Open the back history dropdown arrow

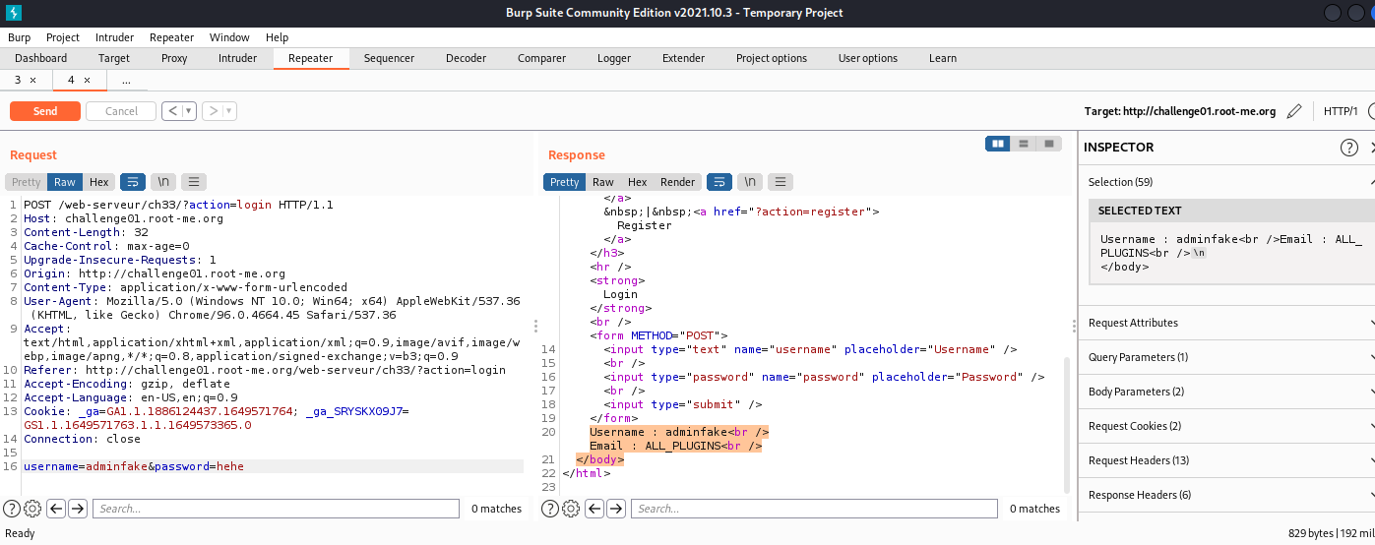coord(189,111)
